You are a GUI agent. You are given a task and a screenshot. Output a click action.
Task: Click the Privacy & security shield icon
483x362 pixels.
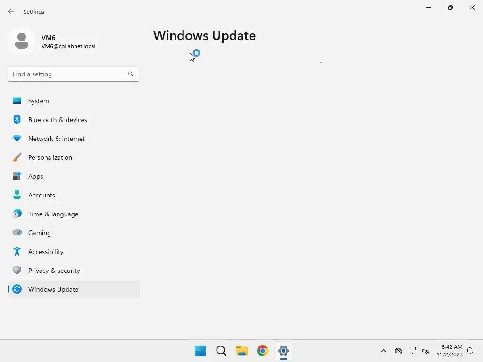(x=17, y=270)
